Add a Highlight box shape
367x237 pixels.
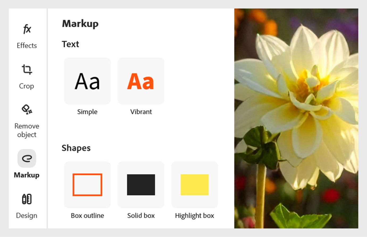(x=194, y=184)
